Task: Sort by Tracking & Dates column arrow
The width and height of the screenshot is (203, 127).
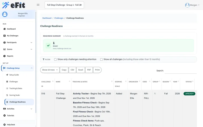Action: tap(112, 81)
